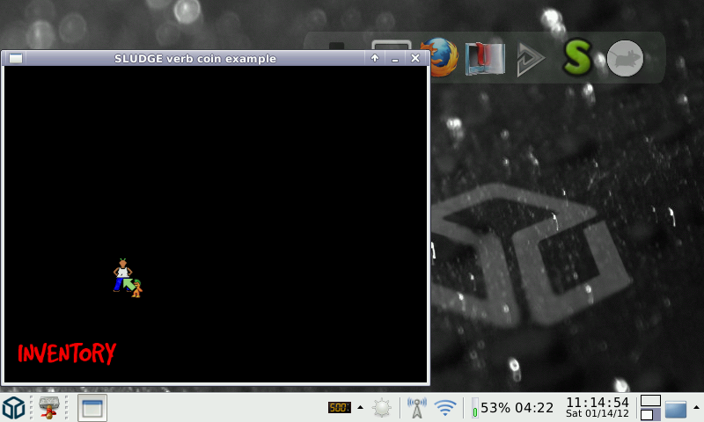Click the antenna network tray icon
Viewport: 704px width, 422px height.
click(x=416, y=408)
